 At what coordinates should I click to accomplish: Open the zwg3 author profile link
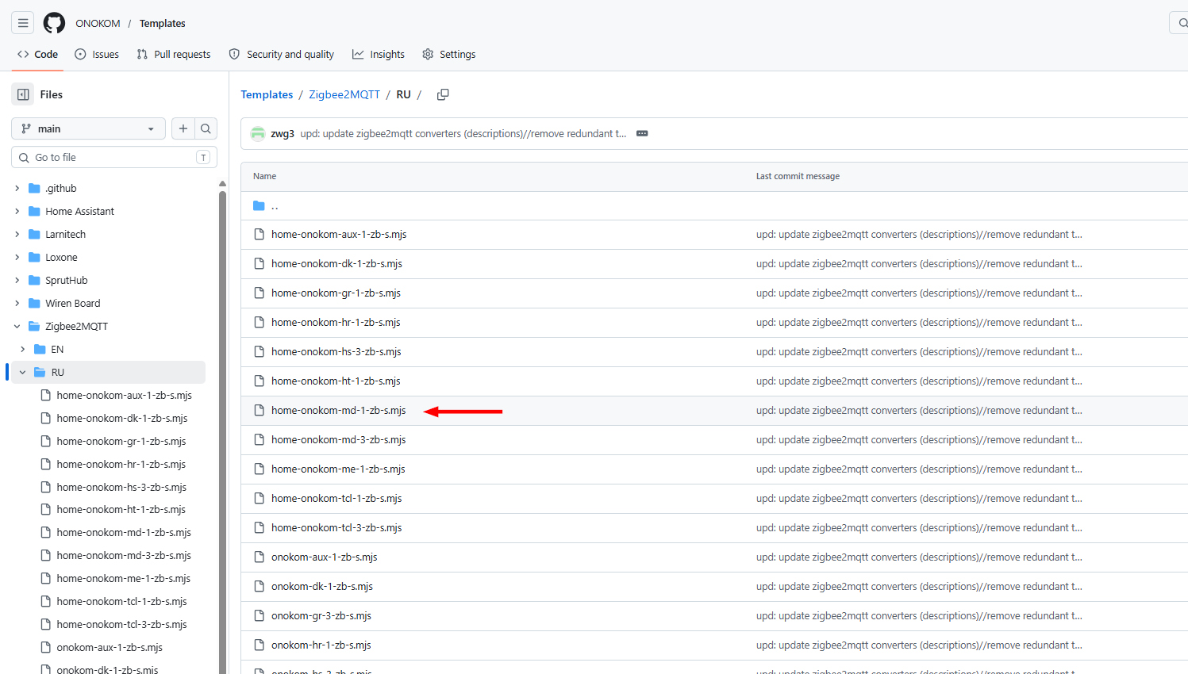click(283, 134)
